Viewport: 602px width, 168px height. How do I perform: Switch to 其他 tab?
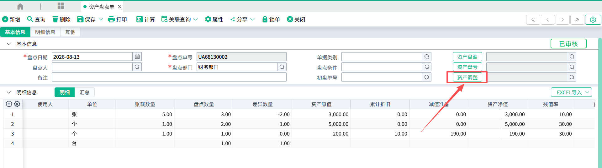click(70, 32)
